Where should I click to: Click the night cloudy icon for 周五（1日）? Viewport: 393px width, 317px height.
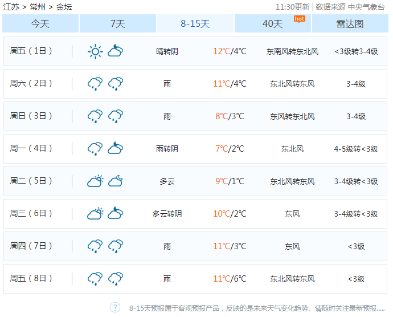click(116, 51)
